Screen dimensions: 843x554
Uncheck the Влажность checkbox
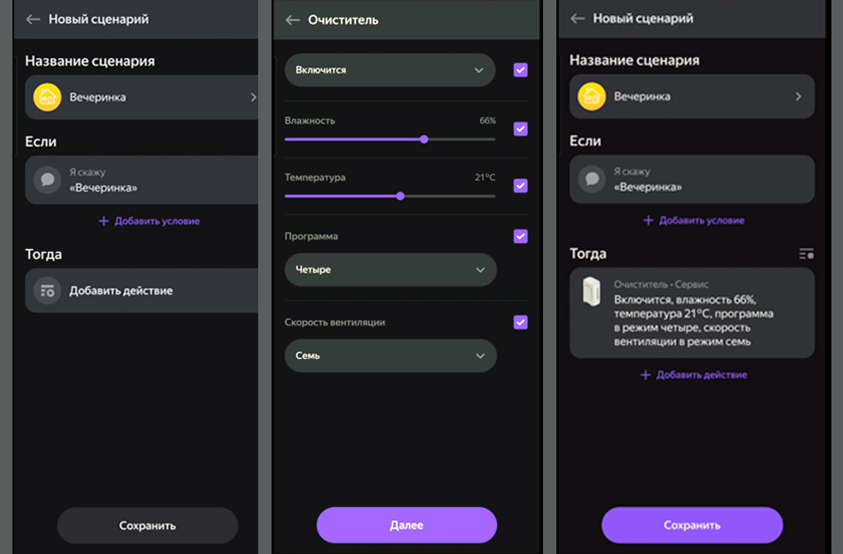(x=521, y=129)
